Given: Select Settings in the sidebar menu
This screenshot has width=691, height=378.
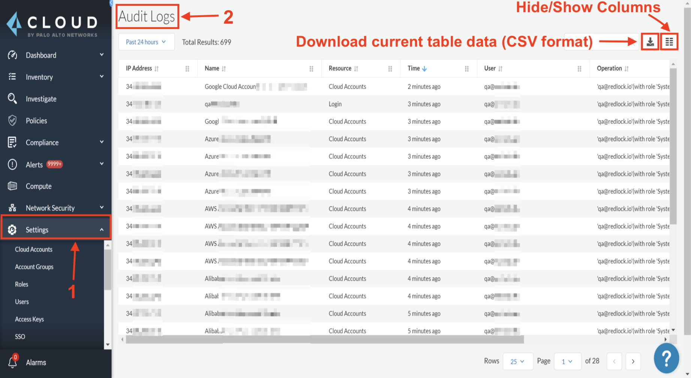Looking at the screenshot, I should (37, 229).
